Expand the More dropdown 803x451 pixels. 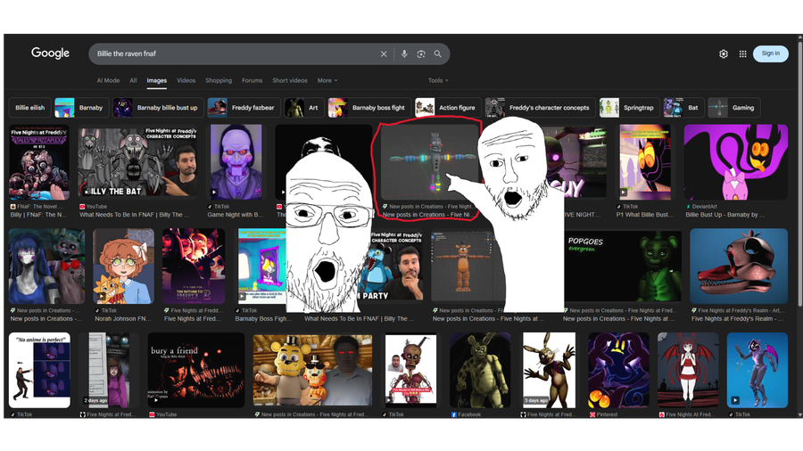tap(327, 80)
